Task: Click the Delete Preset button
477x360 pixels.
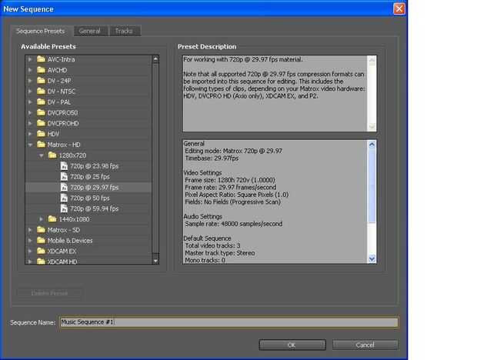Action: 49,293
